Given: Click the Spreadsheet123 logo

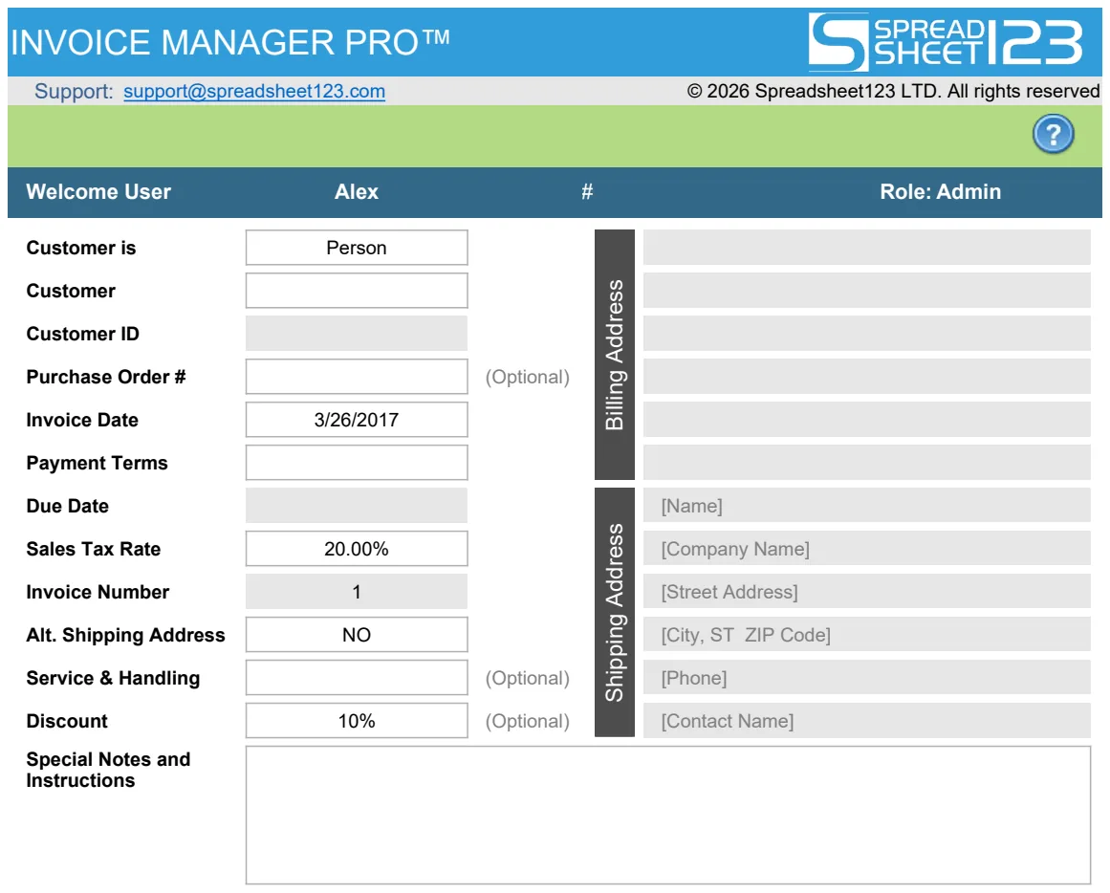Looking at the screenshot, I should click(x=946, y=42).
